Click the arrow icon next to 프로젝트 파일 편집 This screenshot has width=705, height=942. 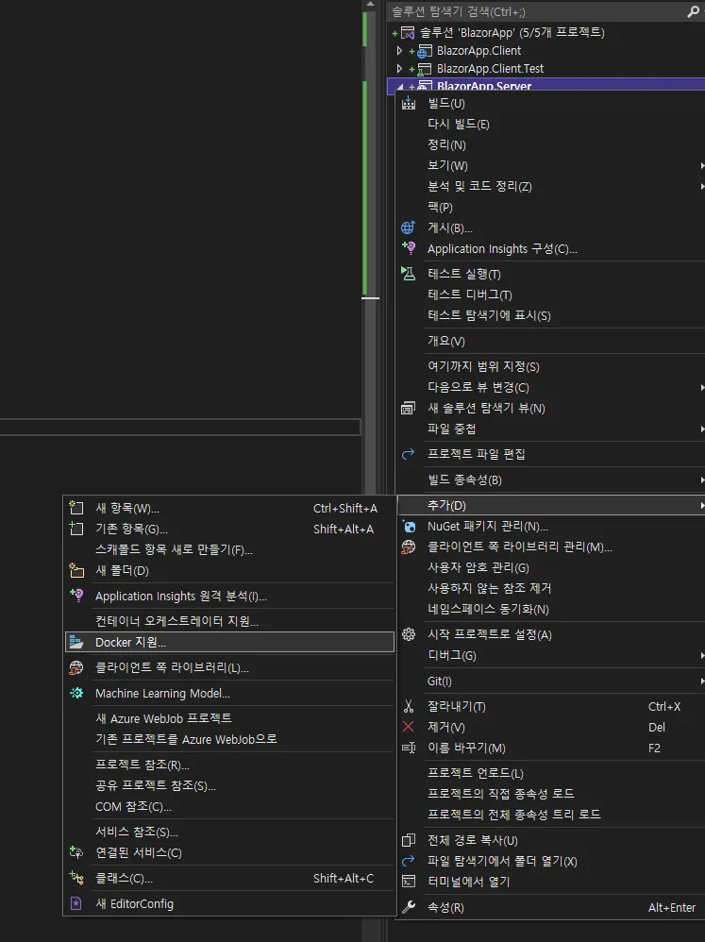[408, 454]
